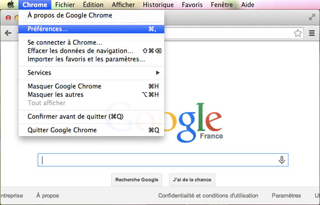320x205 pixels.
Task: Select Masquer les autres
Action: point(91,94)
